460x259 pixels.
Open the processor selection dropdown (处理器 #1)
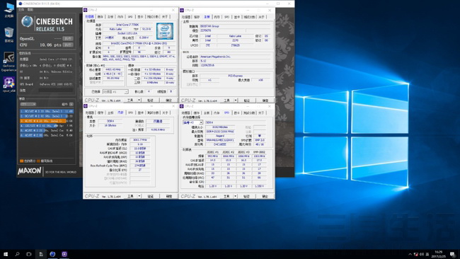(x=115, y=92)
